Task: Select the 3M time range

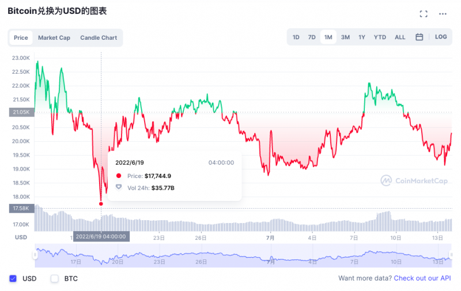Action: [345, 37]
